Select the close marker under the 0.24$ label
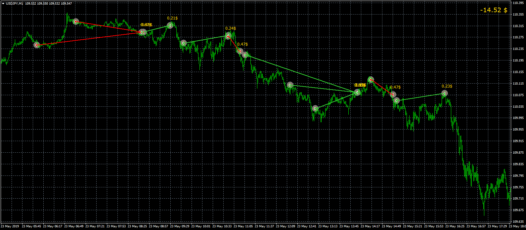 click(x=228, y=36)
